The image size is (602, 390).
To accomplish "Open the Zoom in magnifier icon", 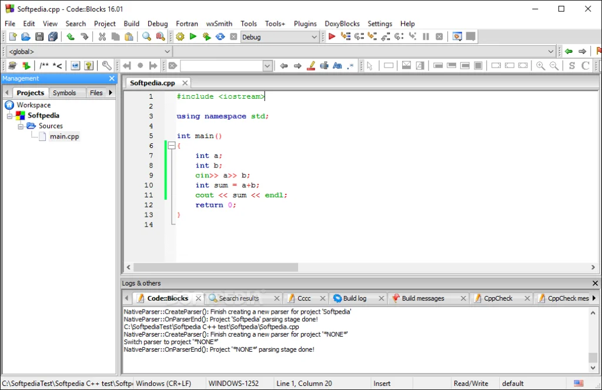I will tap(541, 65).
